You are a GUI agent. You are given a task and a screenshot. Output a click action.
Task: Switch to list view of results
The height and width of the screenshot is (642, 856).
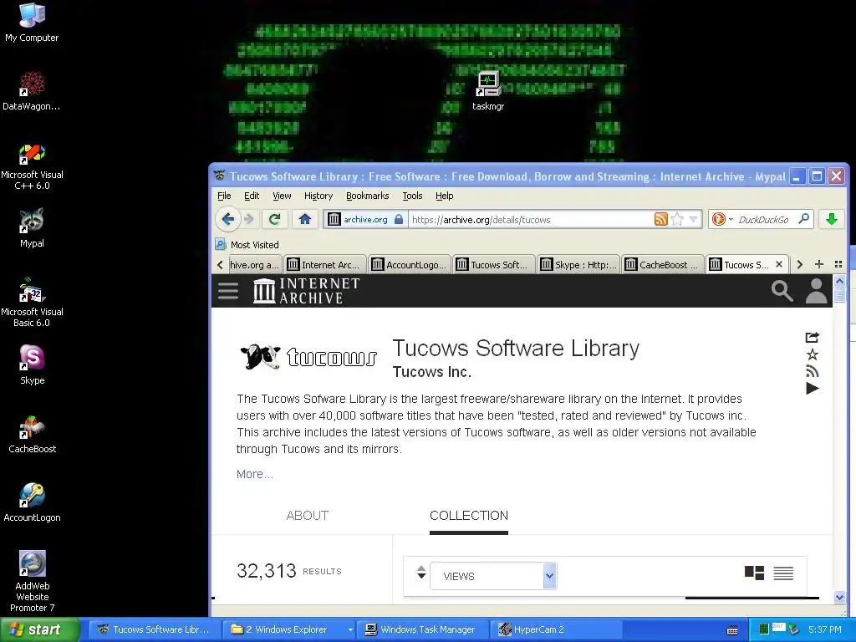tap(783, 573)
